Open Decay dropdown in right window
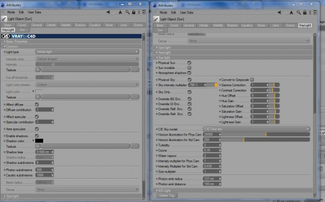Image resolution: width=325 pixels, height=202 pixels. click(x=249, y=41)
